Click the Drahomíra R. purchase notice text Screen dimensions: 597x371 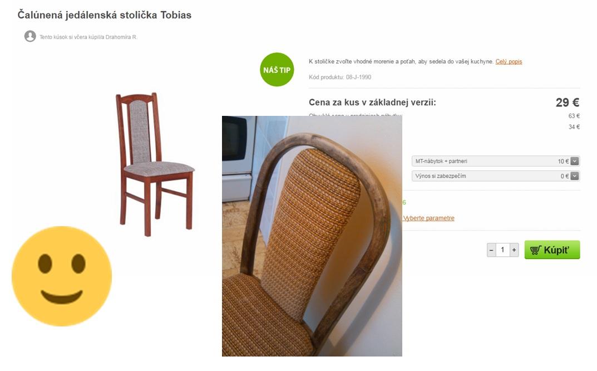tap(88, 37)
